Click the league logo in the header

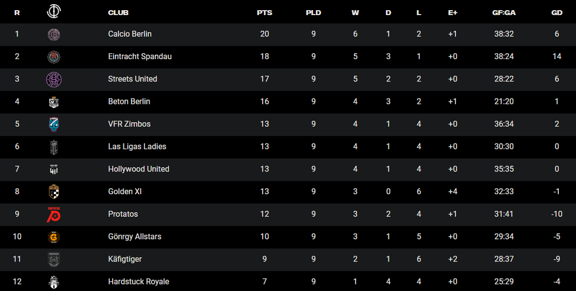[54, 11]
